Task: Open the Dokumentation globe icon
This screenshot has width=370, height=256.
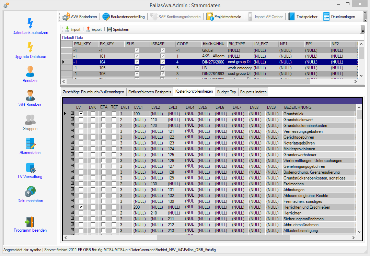Action: [30, 191]
